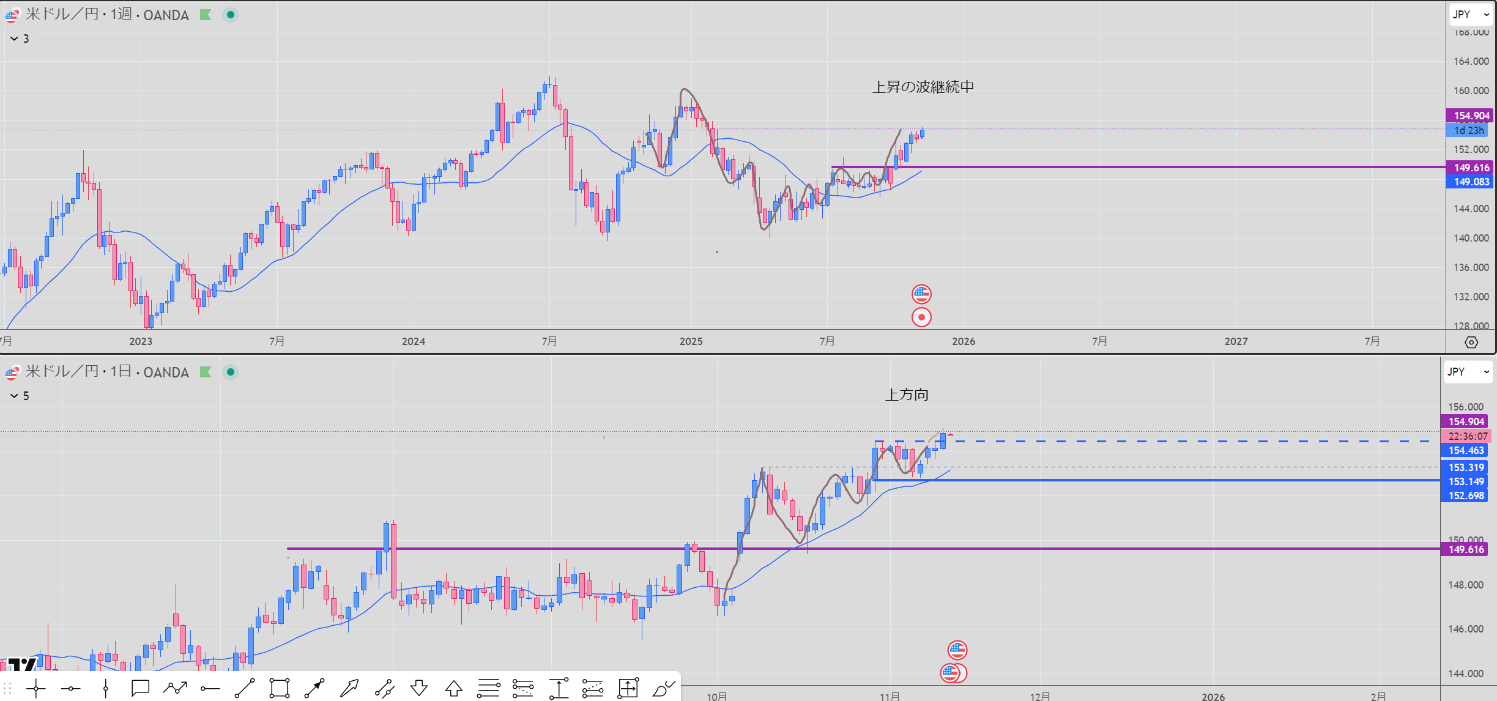Select the rectangle drawing tool
Image resolution: width=1497 pixels, height=701 pixels.
pyautogui.click(x=279, y=689)
